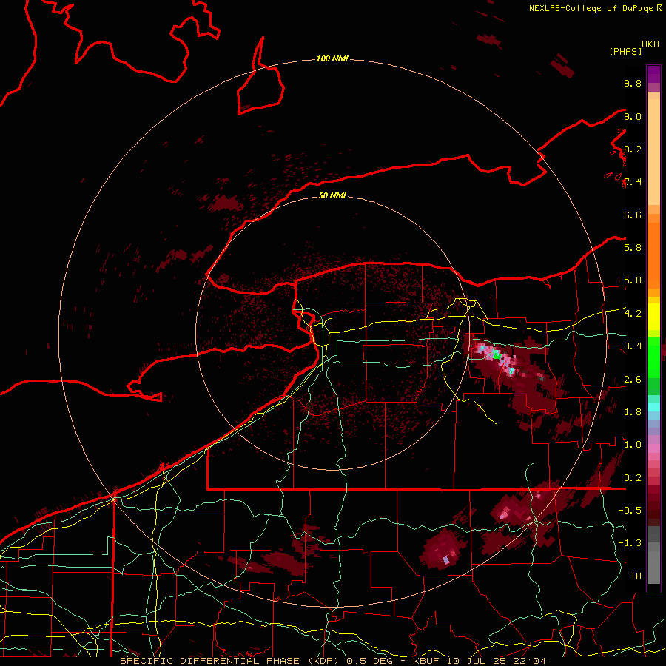The width and height of the screenshot is (666, 666).
Task: Click the 2.6 scale value
Action: point(633,380)
